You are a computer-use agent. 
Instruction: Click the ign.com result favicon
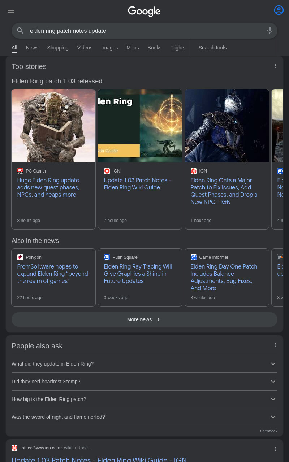click(14, 448)
